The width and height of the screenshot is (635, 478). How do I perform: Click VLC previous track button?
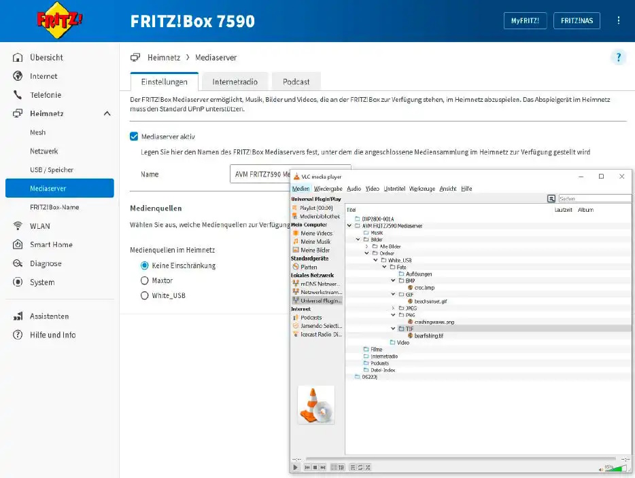click(307, 468)
